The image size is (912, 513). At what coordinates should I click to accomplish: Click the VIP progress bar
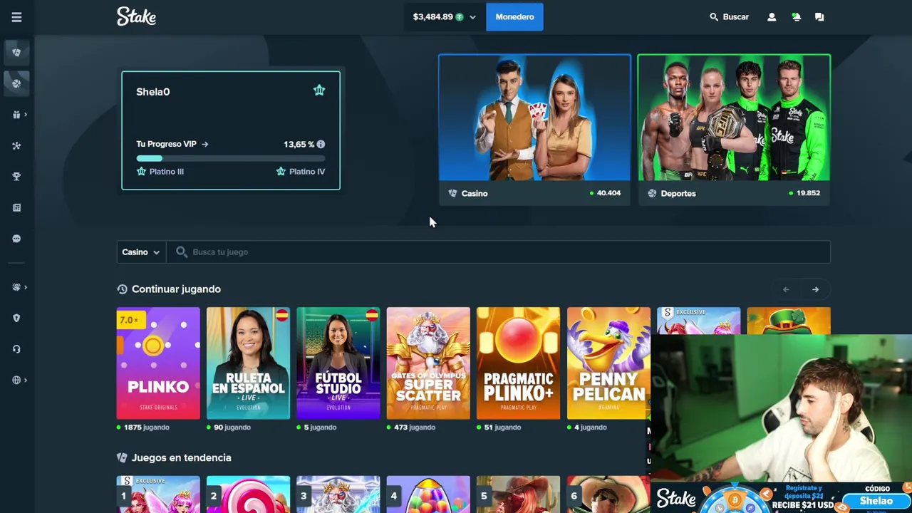231,158
